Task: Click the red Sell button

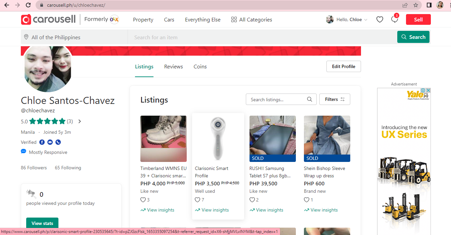Action: pos(418,19)
